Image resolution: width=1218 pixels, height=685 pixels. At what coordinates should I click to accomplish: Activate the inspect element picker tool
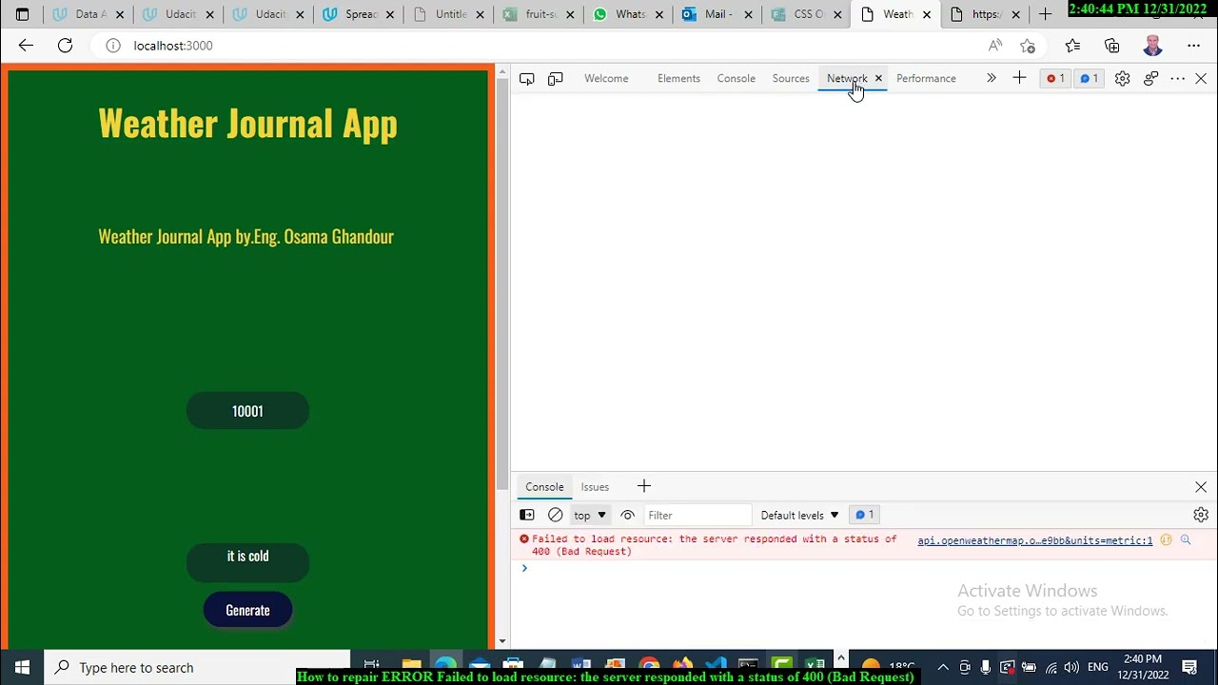click(x=527, y=79)
